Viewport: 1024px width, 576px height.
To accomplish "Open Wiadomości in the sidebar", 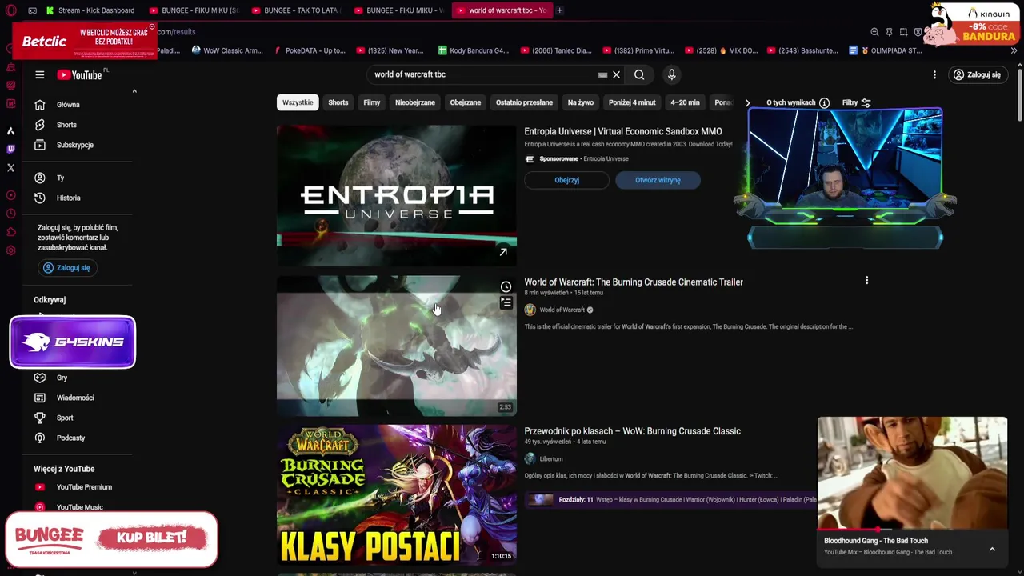I will 74,398.
